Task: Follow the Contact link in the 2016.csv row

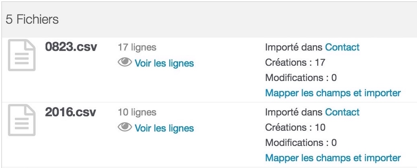Action: tap(342, 112)
